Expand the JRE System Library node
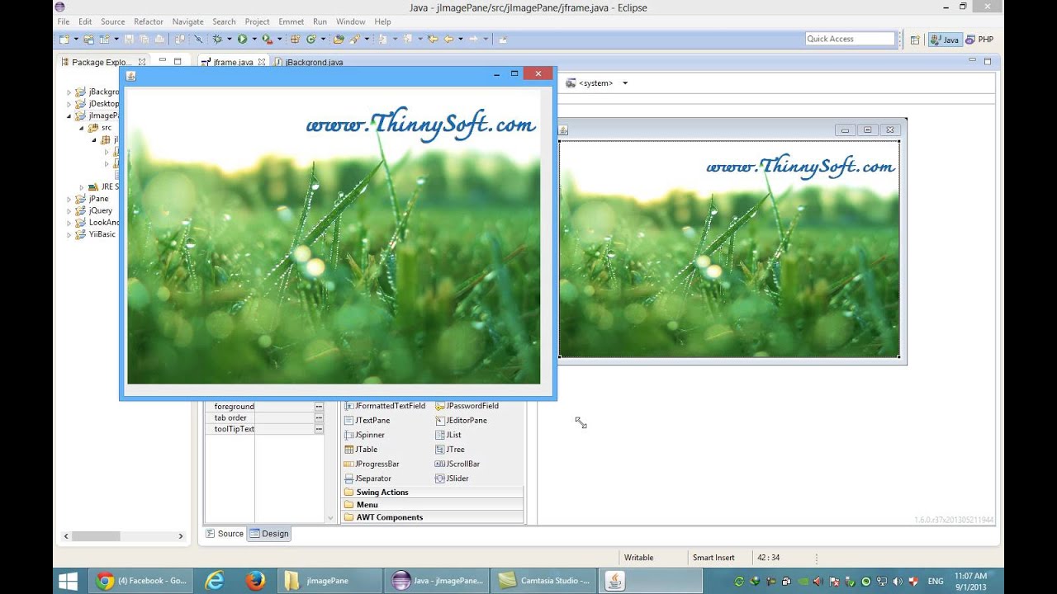1057x594 pixels. (81, 187)
